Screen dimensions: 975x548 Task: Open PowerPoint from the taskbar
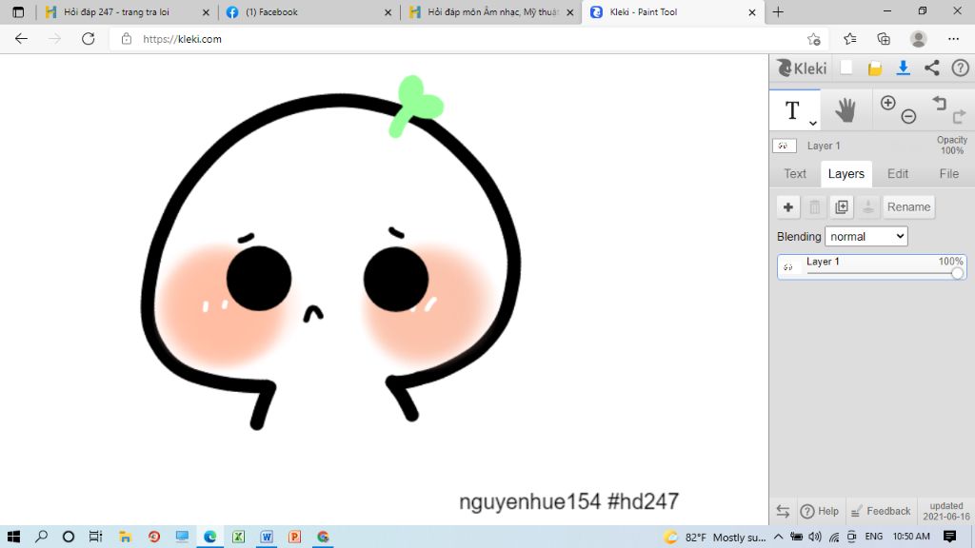(295, 537)
